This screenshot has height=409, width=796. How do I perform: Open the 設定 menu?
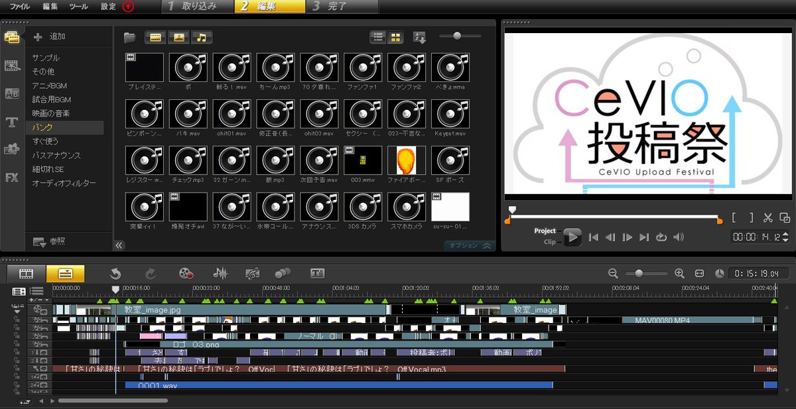tap(108, 7)
